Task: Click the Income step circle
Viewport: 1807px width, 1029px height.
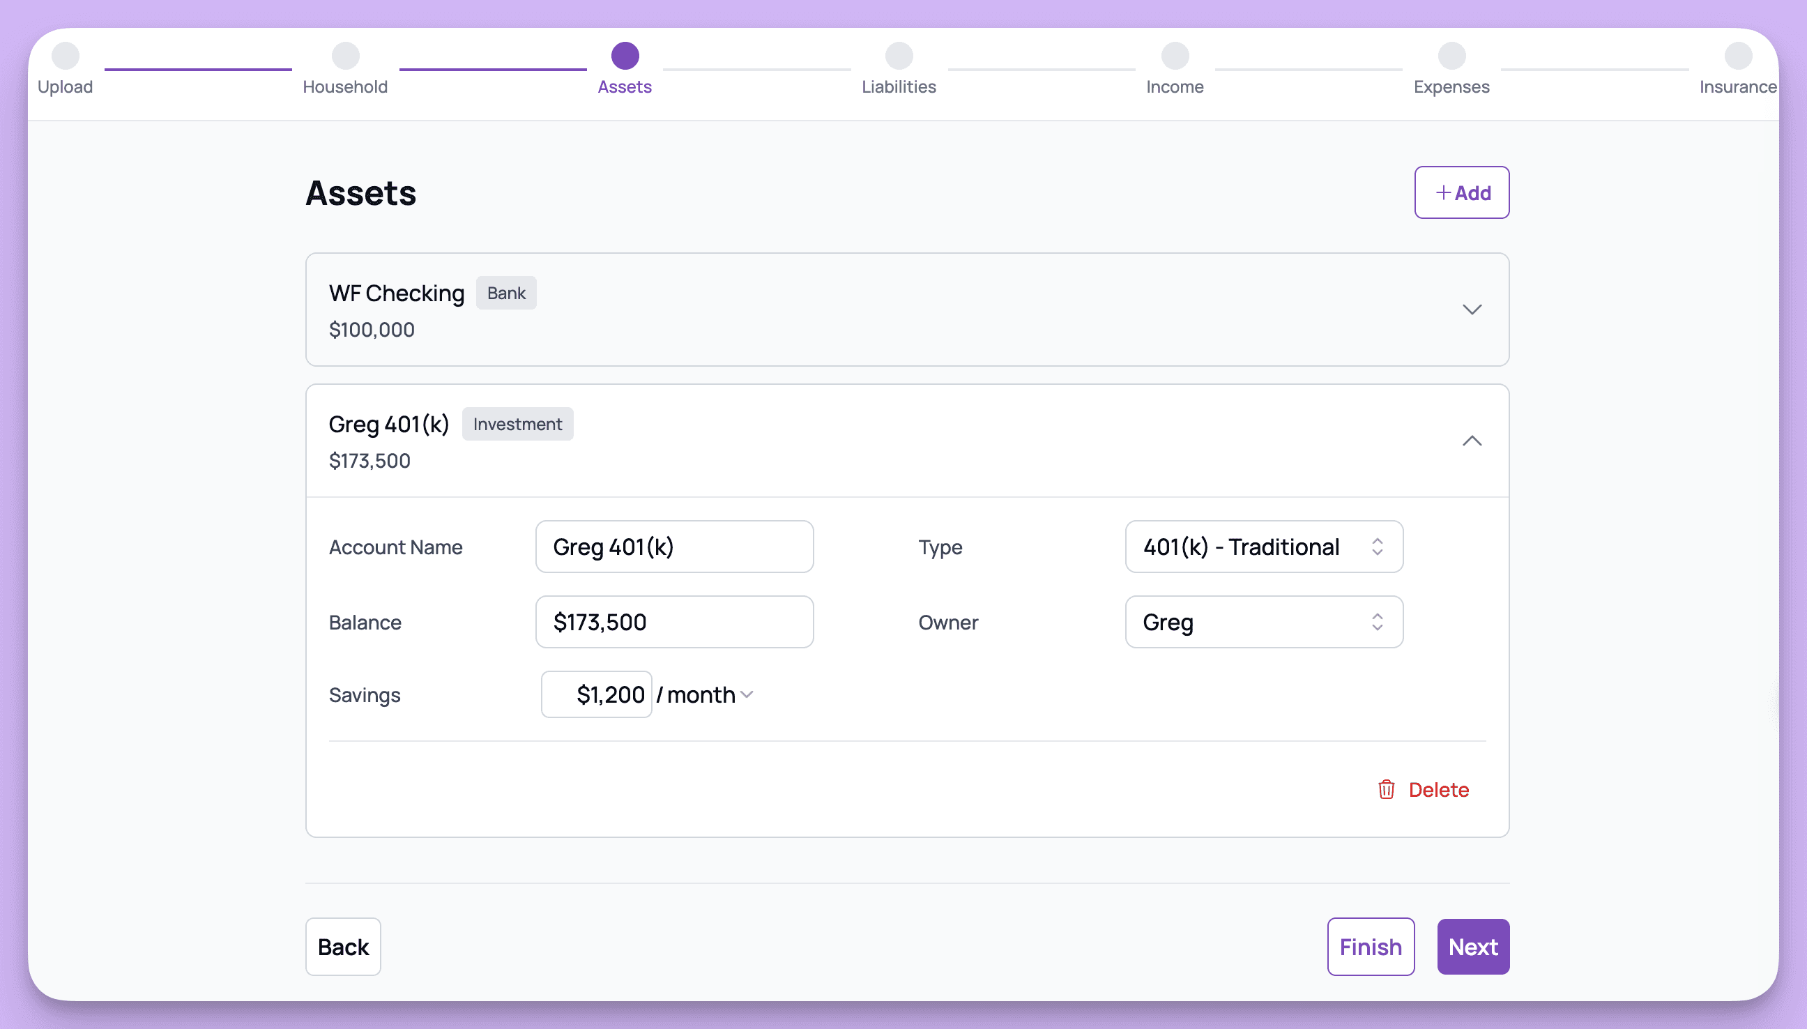Action: coord(1175,56)
